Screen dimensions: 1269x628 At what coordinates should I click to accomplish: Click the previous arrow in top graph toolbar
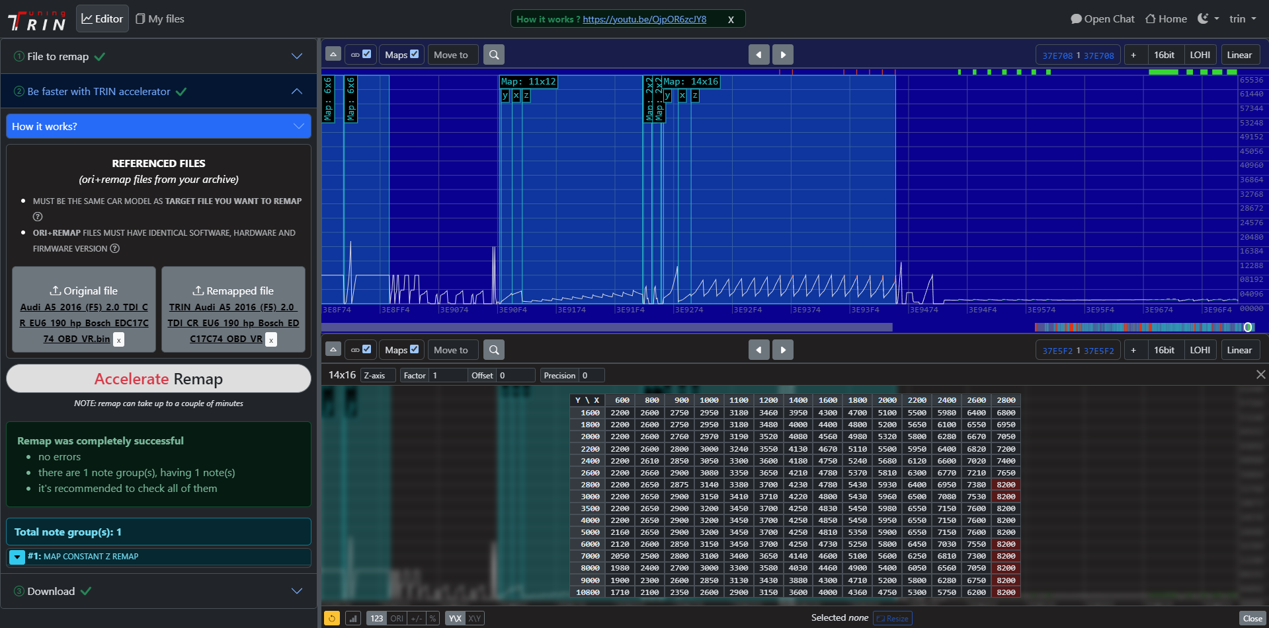(758, 55)
